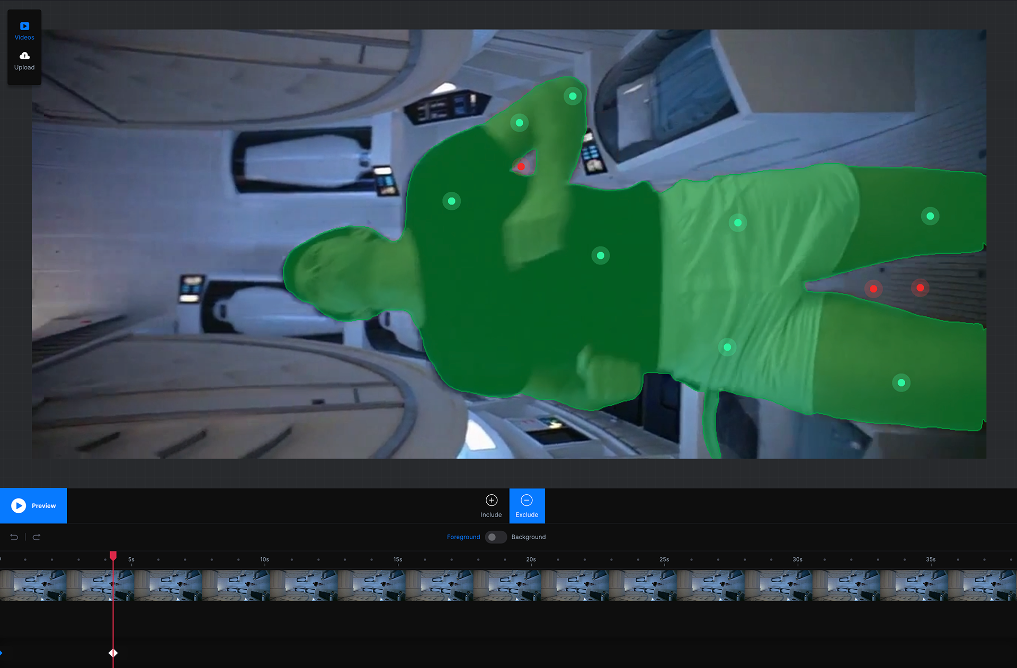Undo the last action
The height and width of the screenshot is (668, 1017).
coord(14,537)
